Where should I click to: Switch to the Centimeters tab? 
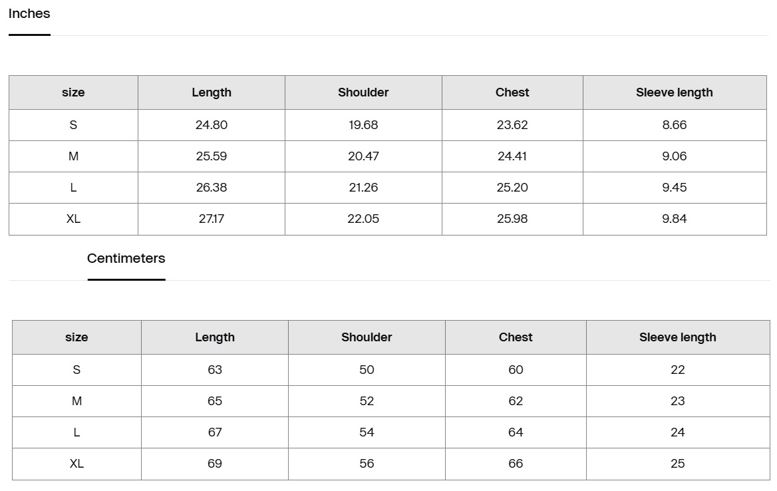(126, 259)
